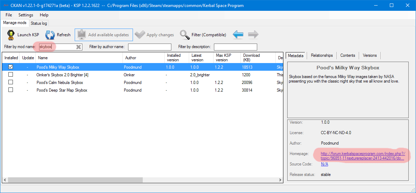Sort by Latest version column header
Image resolution: width=416 pixels, height=193 pixels.
[201, 58]
